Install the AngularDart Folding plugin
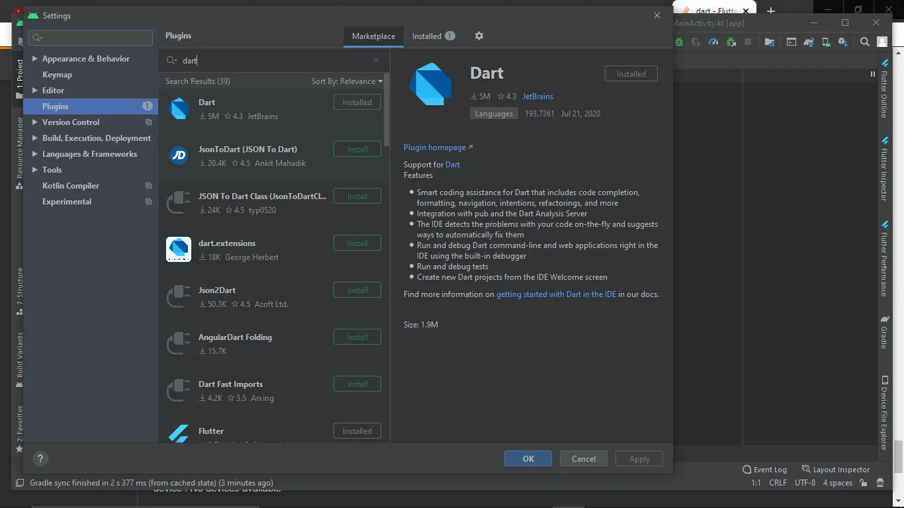This screenshot has height=508, width=904. pyautogui.click(x=357, y=337)
